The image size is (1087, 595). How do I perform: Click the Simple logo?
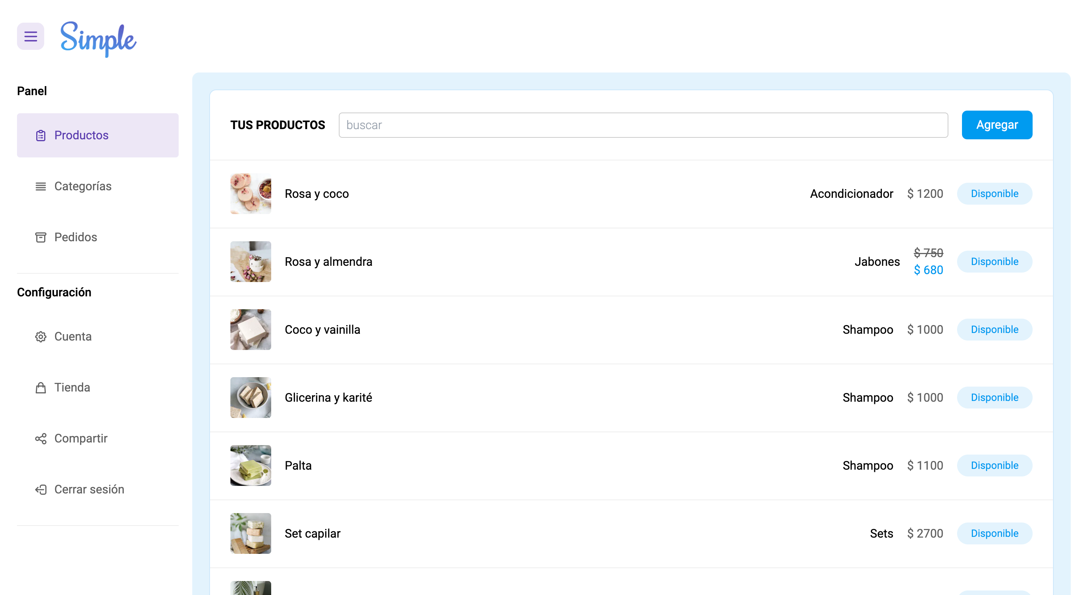[x=98, y=39]
